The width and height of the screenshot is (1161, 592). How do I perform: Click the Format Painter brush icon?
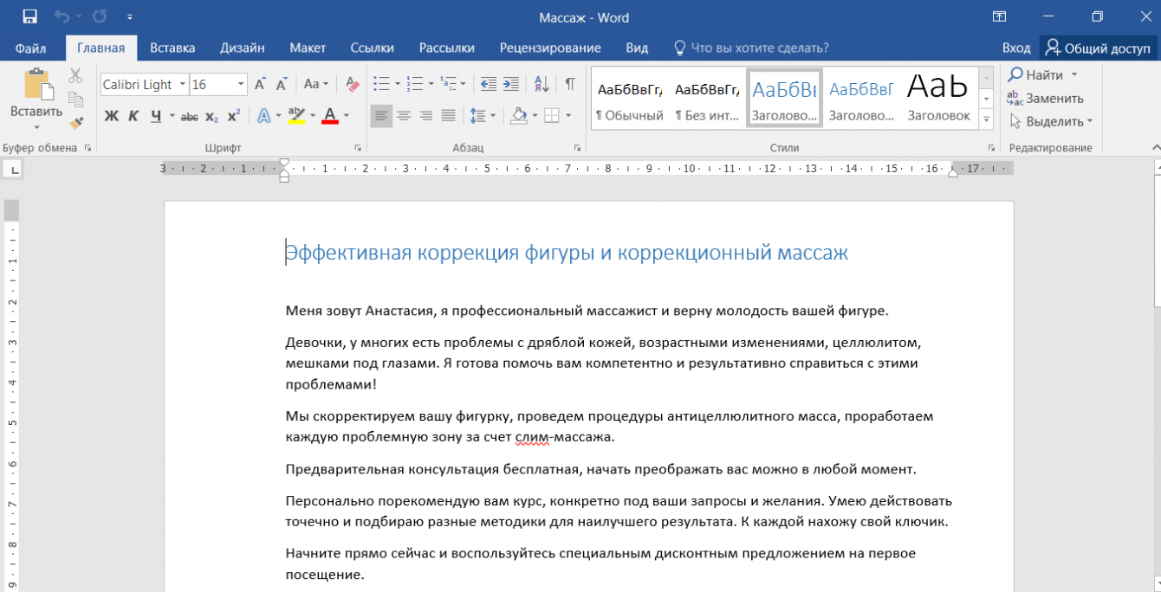coord(76,122)
